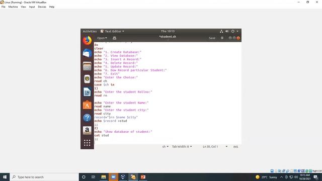Open VirtualBox Input menu
This screenshot has width=322, height=181.
32,7
